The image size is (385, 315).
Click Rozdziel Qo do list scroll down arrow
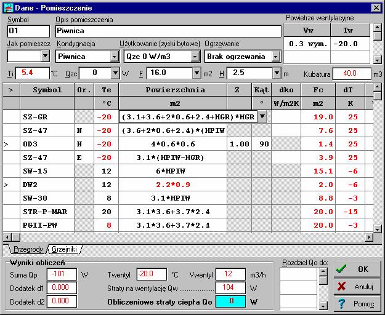[323, 306]
